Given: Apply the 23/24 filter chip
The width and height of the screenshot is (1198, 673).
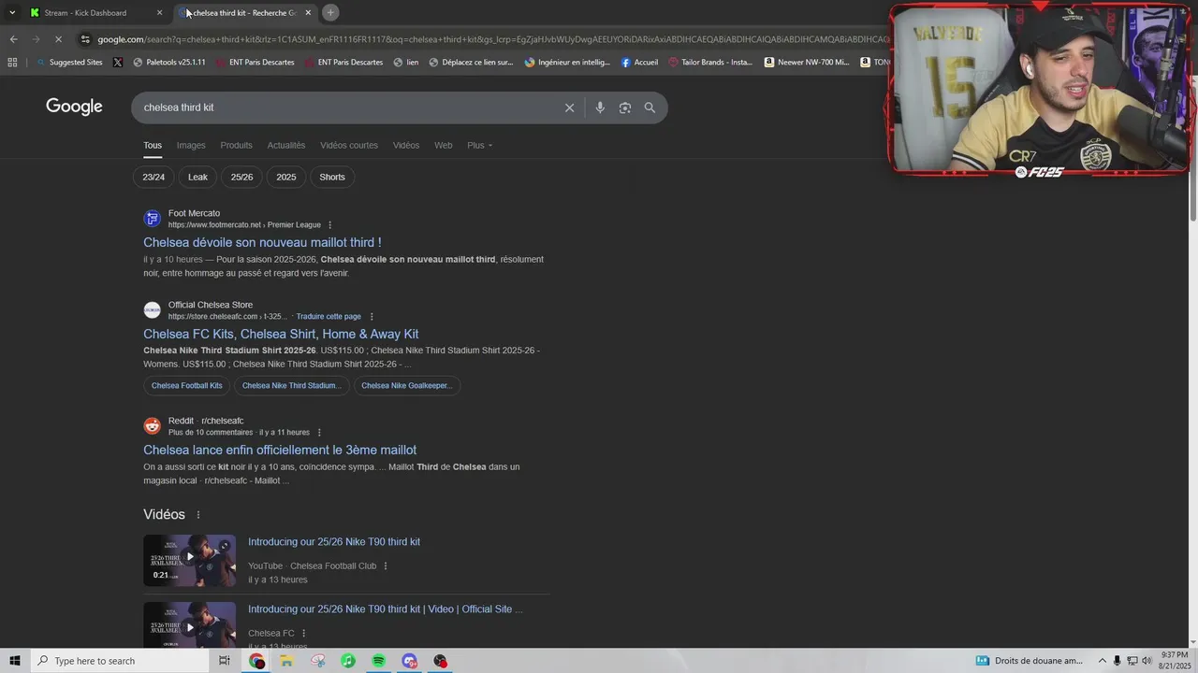Looking at the screenshot, I should pos(153,177).
